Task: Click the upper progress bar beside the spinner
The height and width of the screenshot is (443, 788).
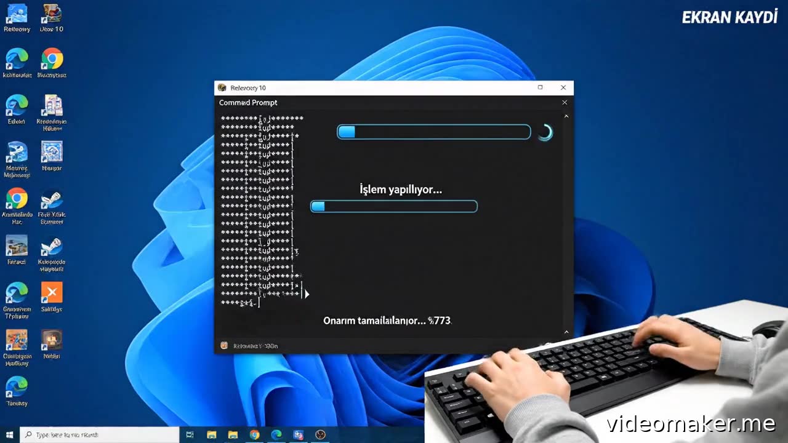Action: [433, 132]
